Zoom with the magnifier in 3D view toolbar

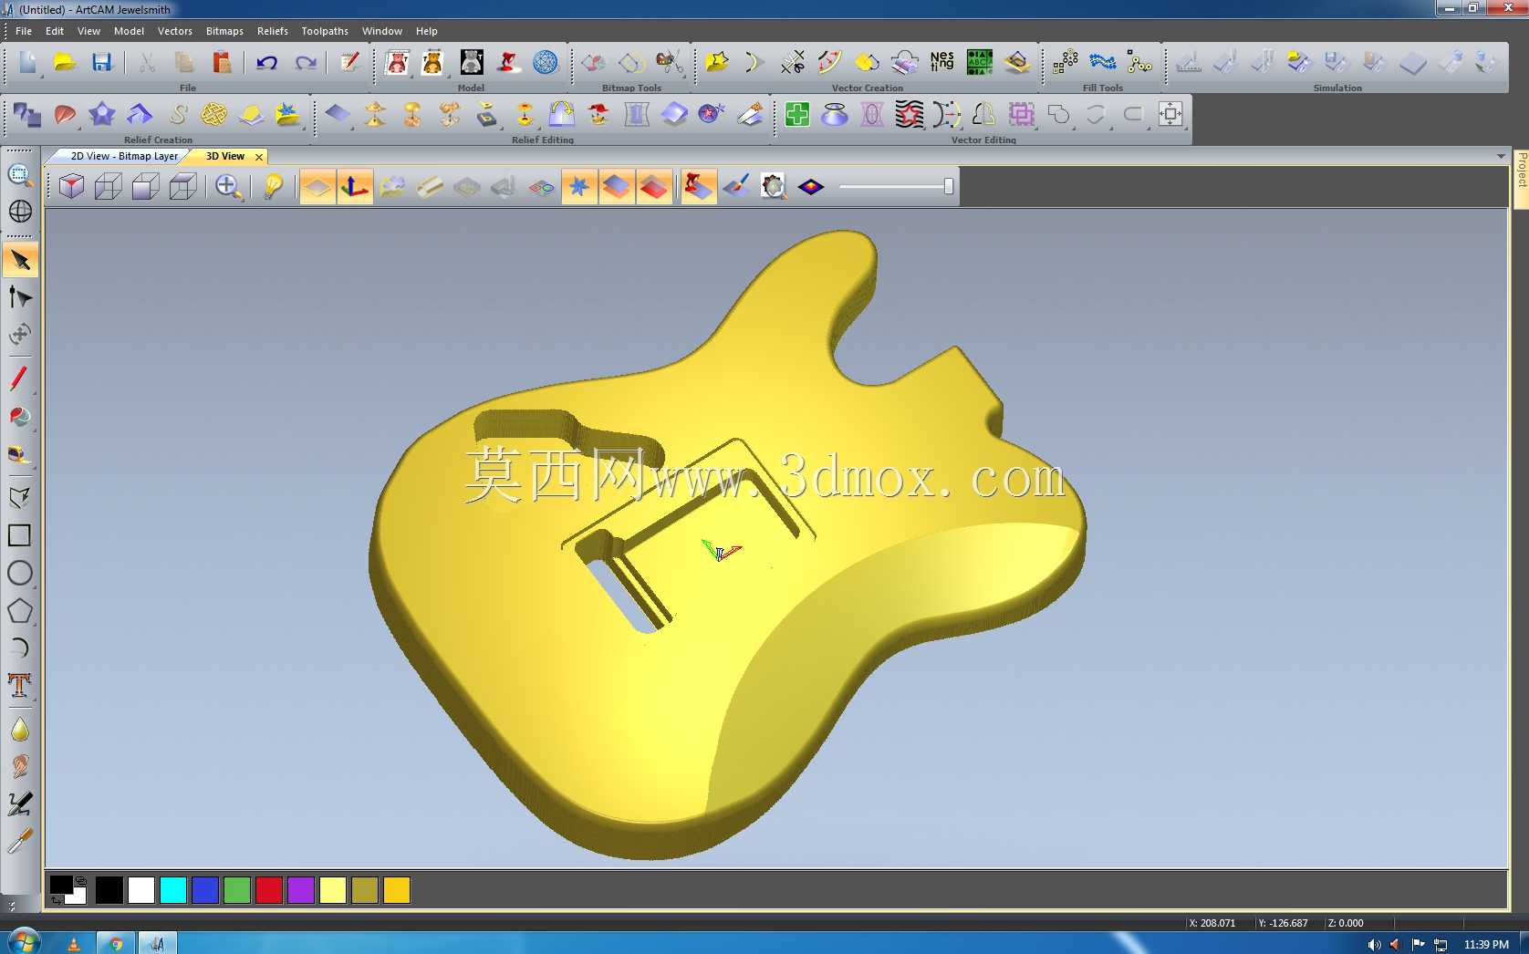[228, 187]
